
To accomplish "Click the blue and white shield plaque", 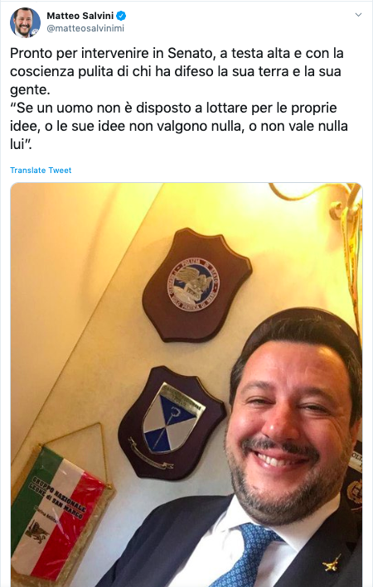I will [x=172, y=422].
